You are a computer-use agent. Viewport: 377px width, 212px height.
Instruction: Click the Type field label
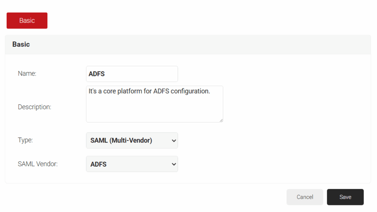click(25, 140)
